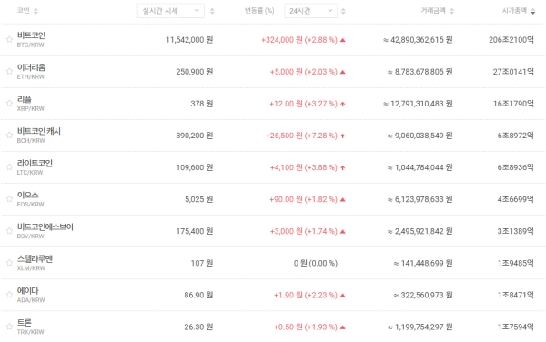
Task: Favorite the 라이트코인 LTC/KRW star
Action: (9, 167)
